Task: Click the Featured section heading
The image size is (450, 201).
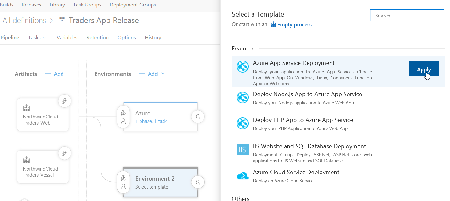Action: pyautogui.click(x=243, y=49)
